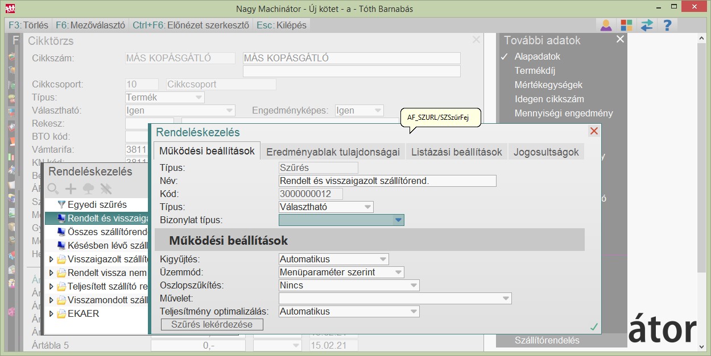Switch to Működési beállítások tab
This screenshot has height=356, width=711.
click(207, 151)
